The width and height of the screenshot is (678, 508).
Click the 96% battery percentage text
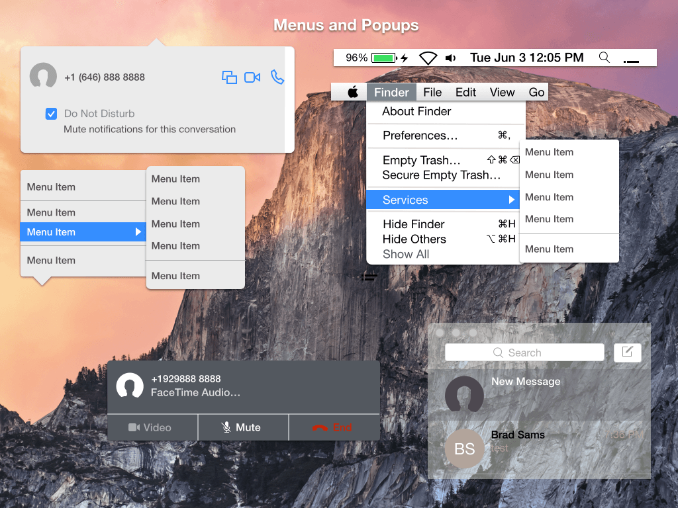pos(356,58)
